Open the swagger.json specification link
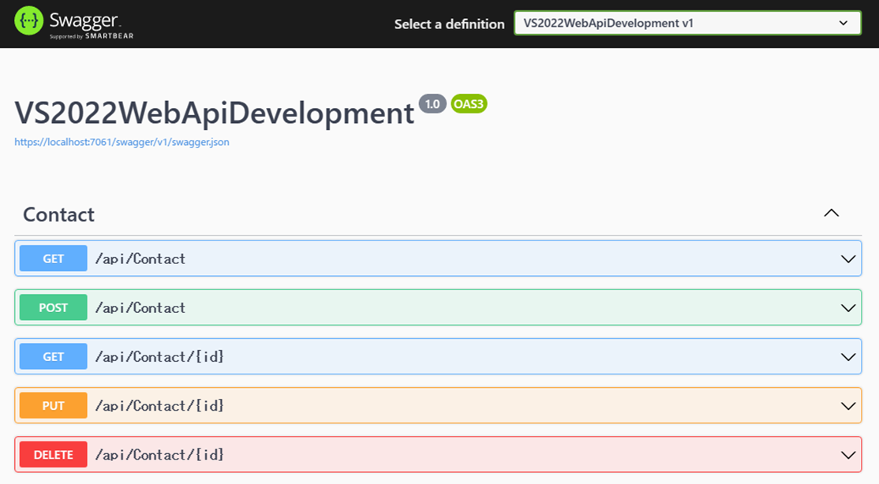879x484 pixels. 122,142
